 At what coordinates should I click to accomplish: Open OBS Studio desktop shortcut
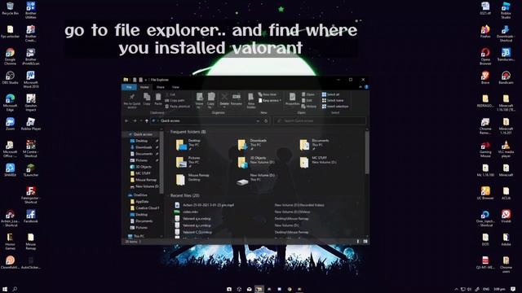[10, 78]
